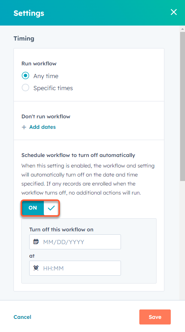
Task: Save the workflow settings
Action: [x=155, y=317]
